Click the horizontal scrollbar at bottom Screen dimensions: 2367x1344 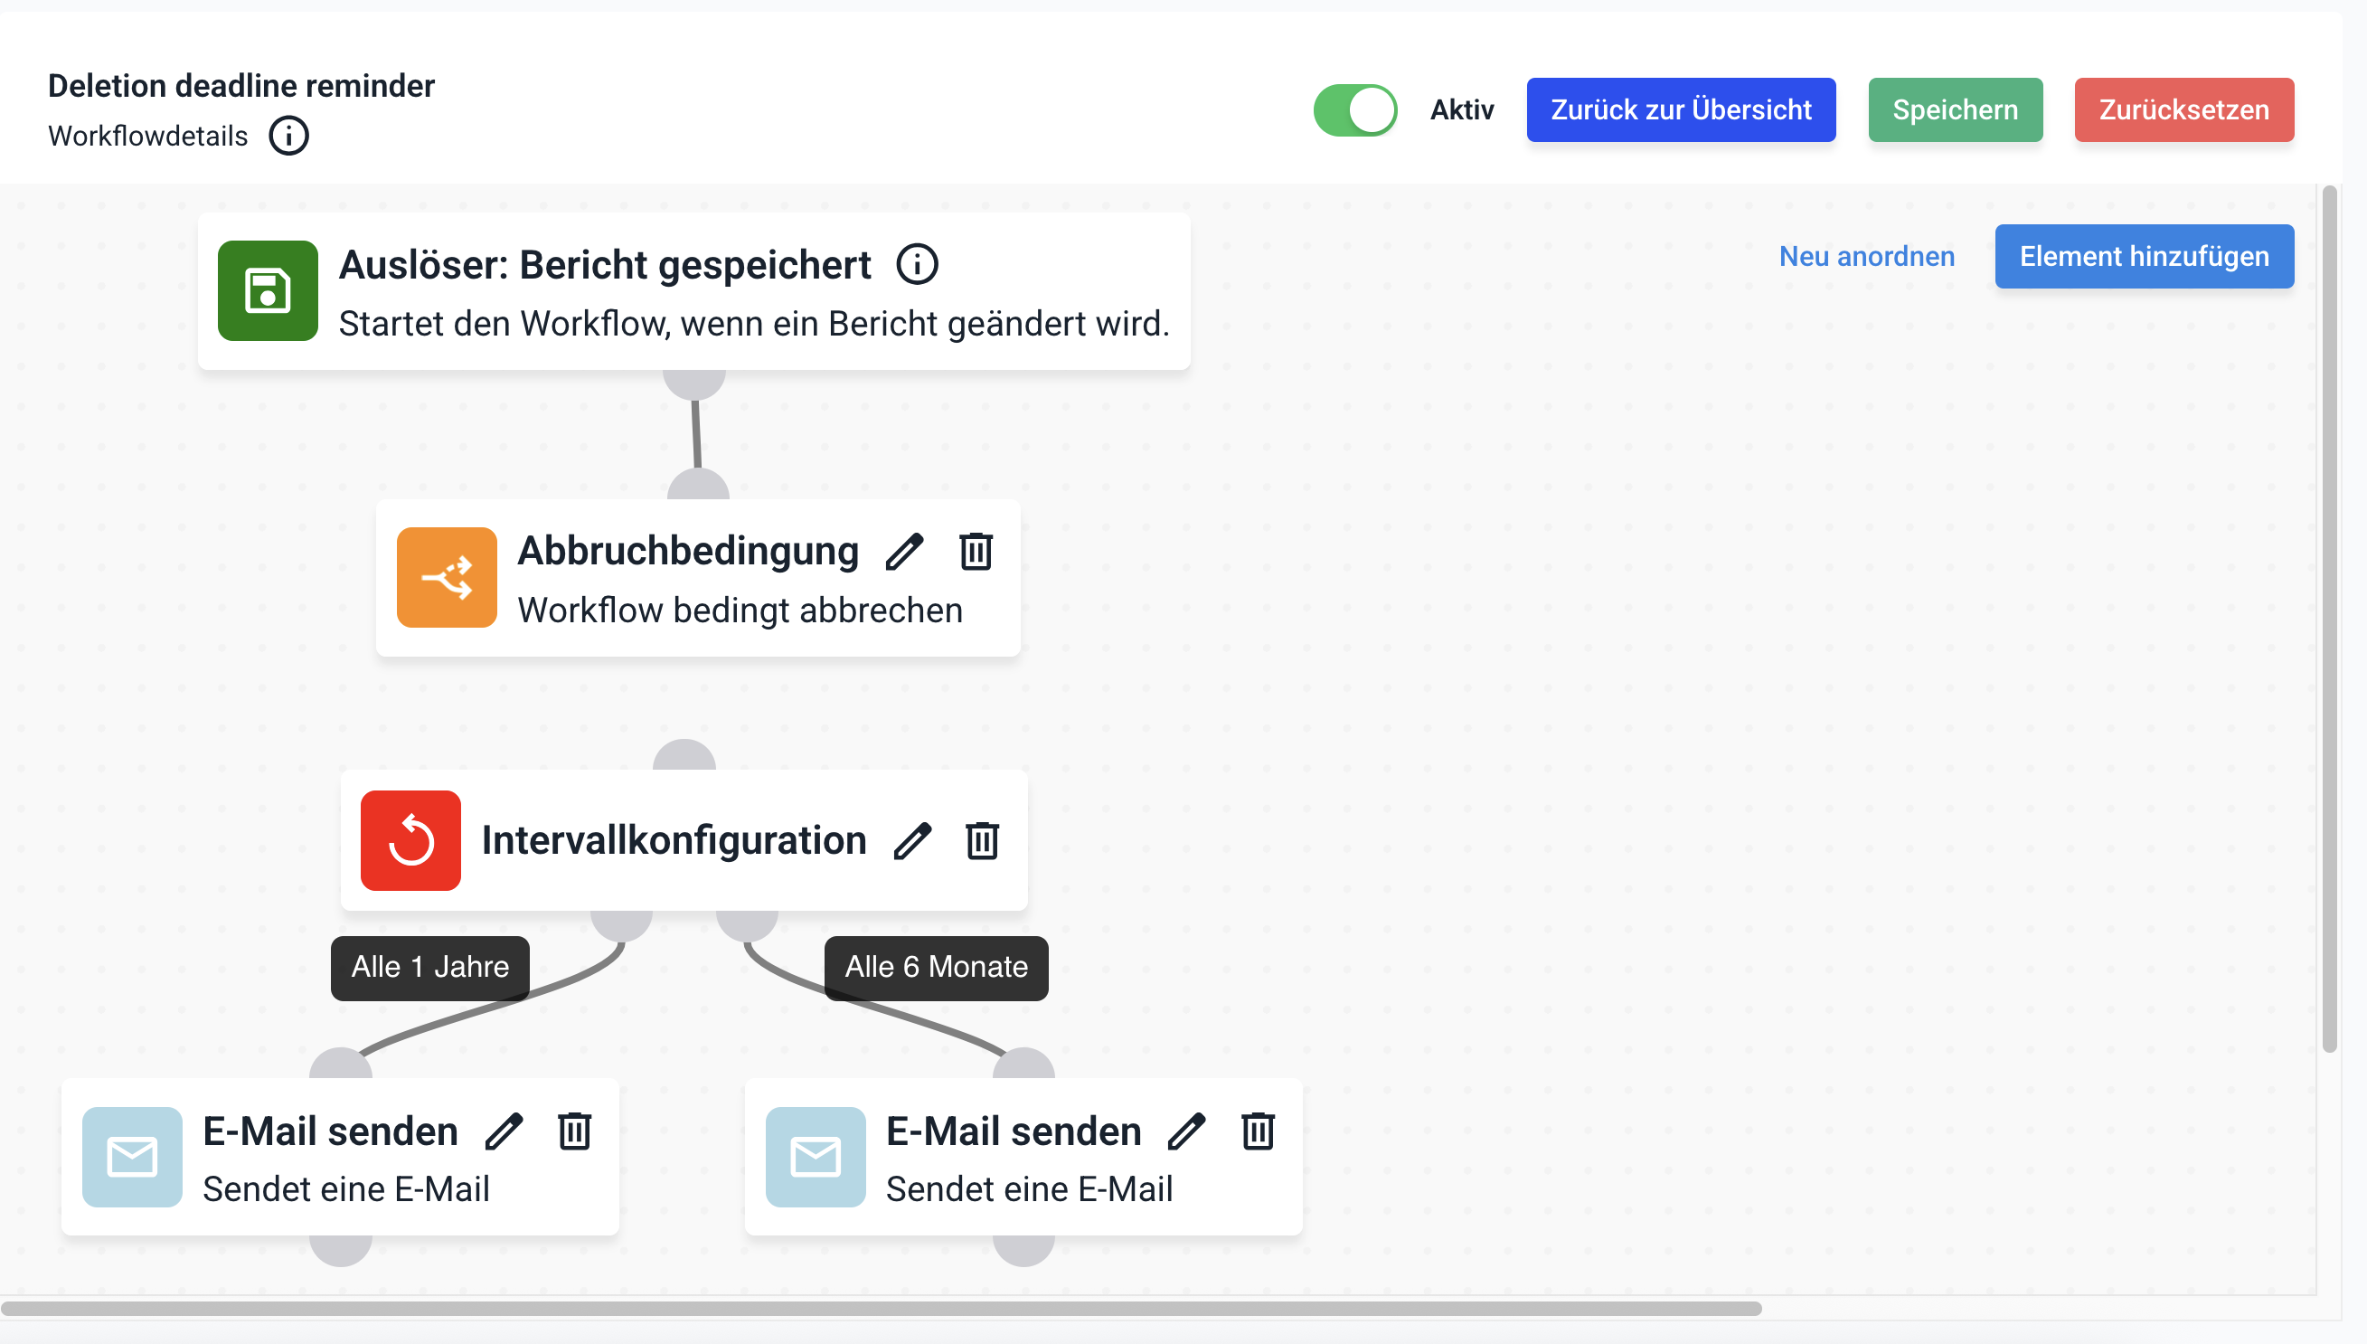click(881, 1308)
